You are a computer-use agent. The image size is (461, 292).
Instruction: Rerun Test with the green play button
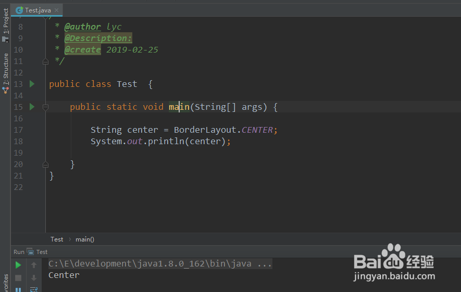point(18,265)
